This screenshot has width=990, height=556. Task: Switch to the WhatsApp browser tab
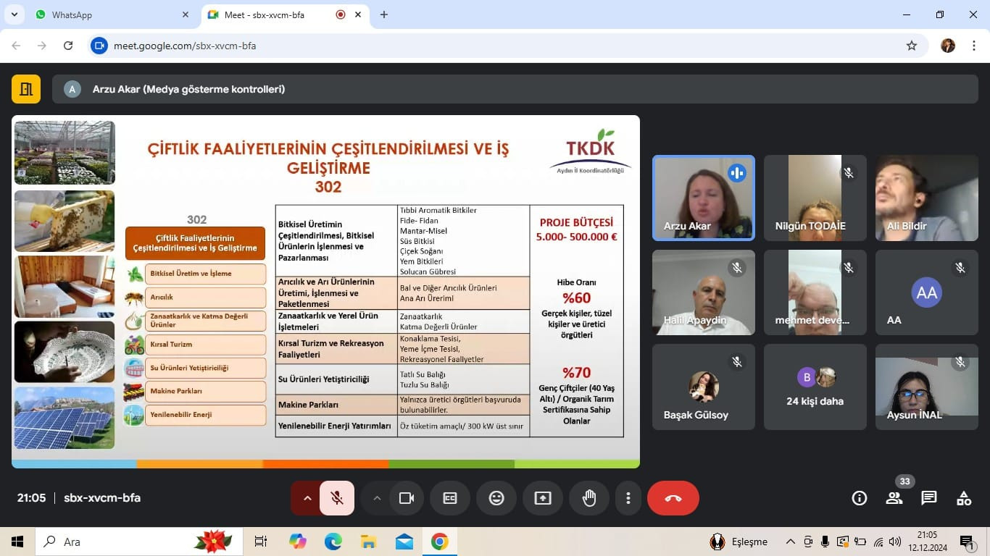[101, 14]
